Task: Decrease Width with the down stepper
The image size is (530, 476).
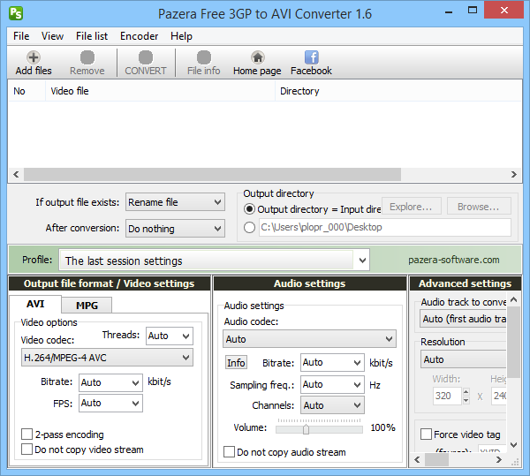Action: (x=466, y=400)
